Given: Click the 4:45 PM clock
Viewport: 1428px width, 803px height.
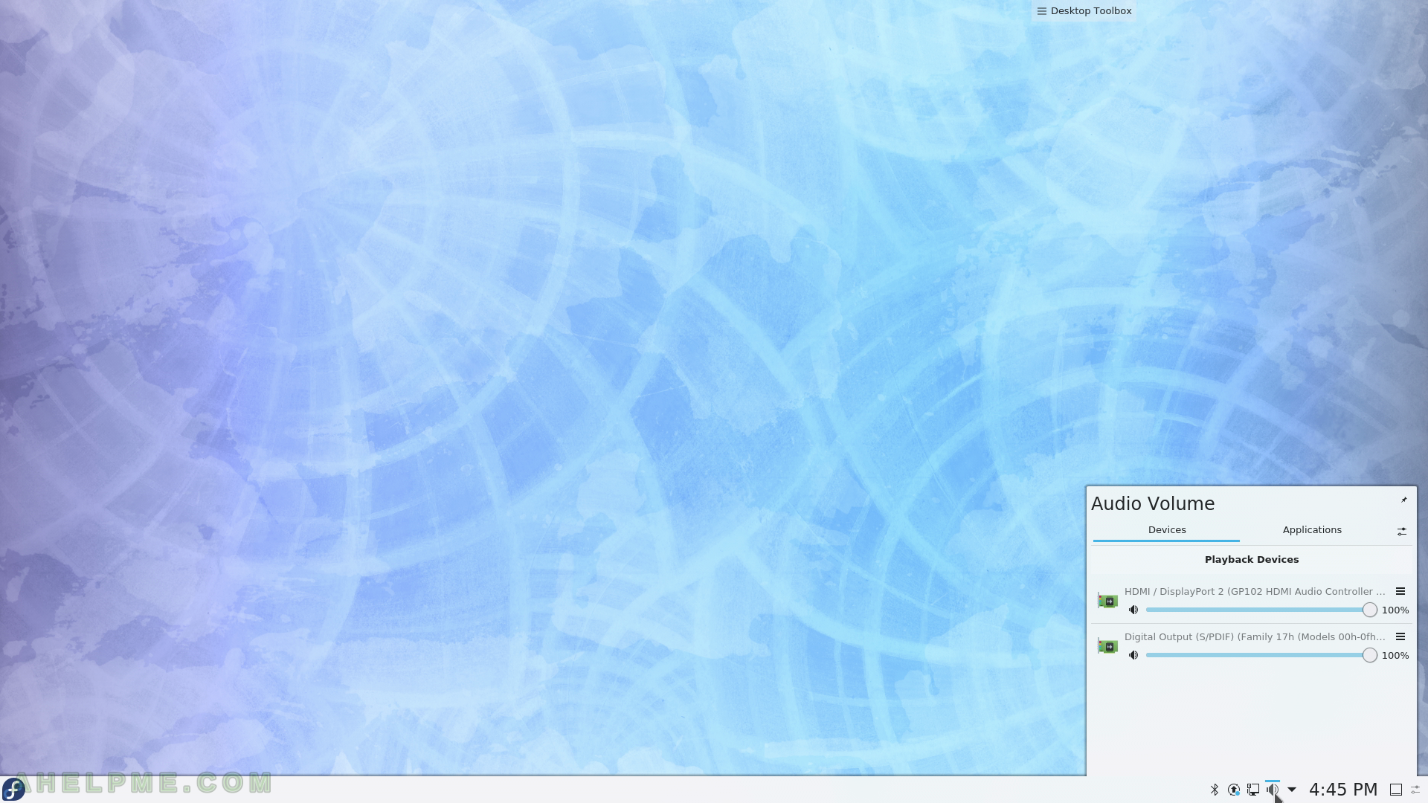Looking at the screenshot, I should tap(1343, 790).
